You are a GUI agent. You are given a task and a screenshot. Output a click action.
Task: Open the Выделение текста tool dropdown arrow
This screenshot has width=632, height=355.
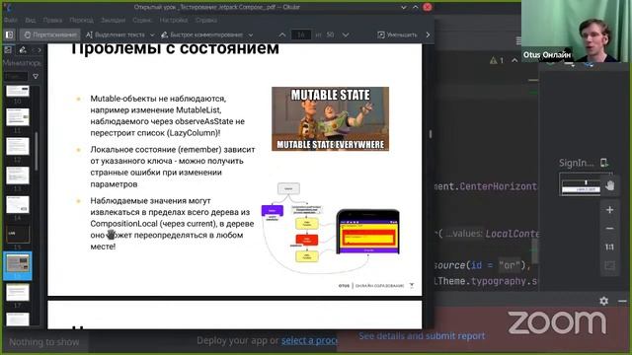[x=152, y=35]
